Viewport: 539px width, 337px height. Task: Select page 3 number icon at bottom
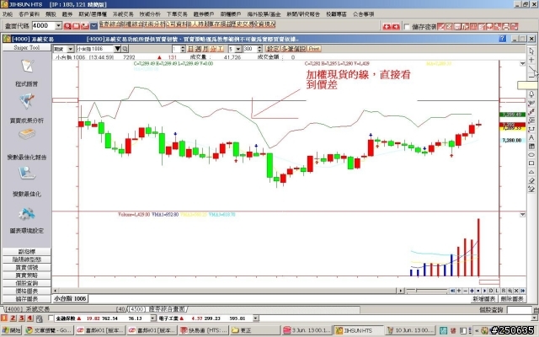coord(21,318)
